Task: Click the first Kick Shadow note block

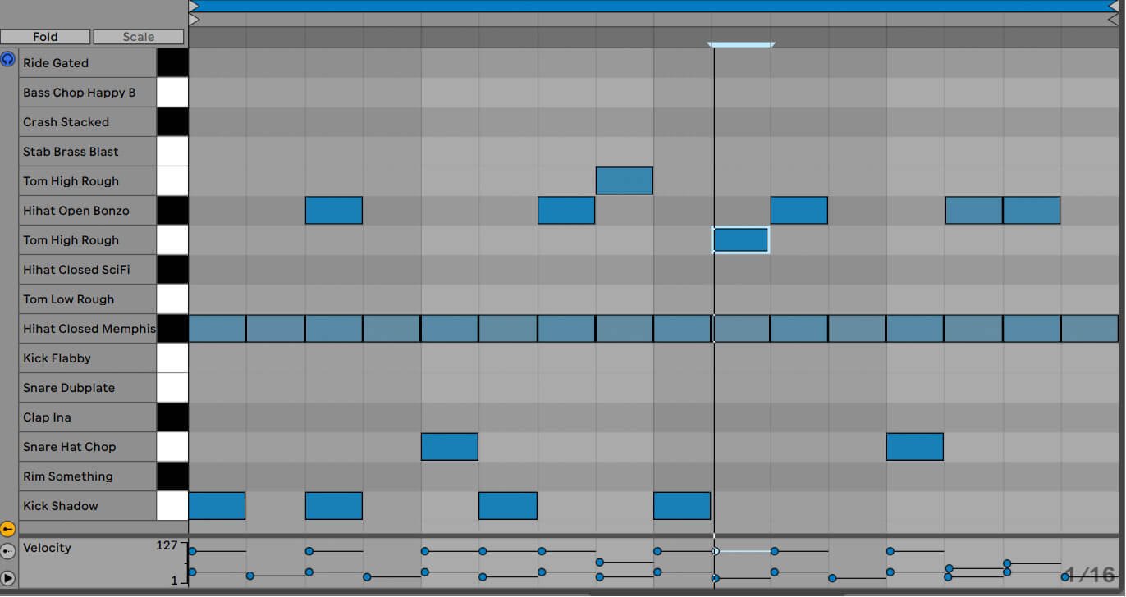Action: click(x=217, y=506)
